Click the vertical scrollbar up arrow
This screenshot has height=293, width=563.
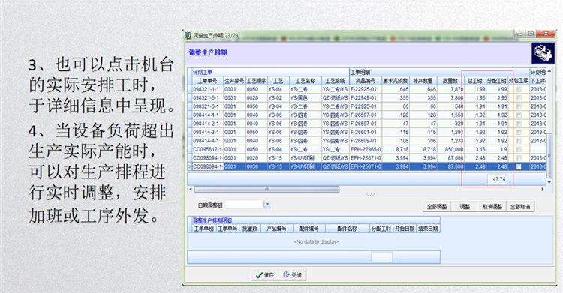tap(549, 71)
